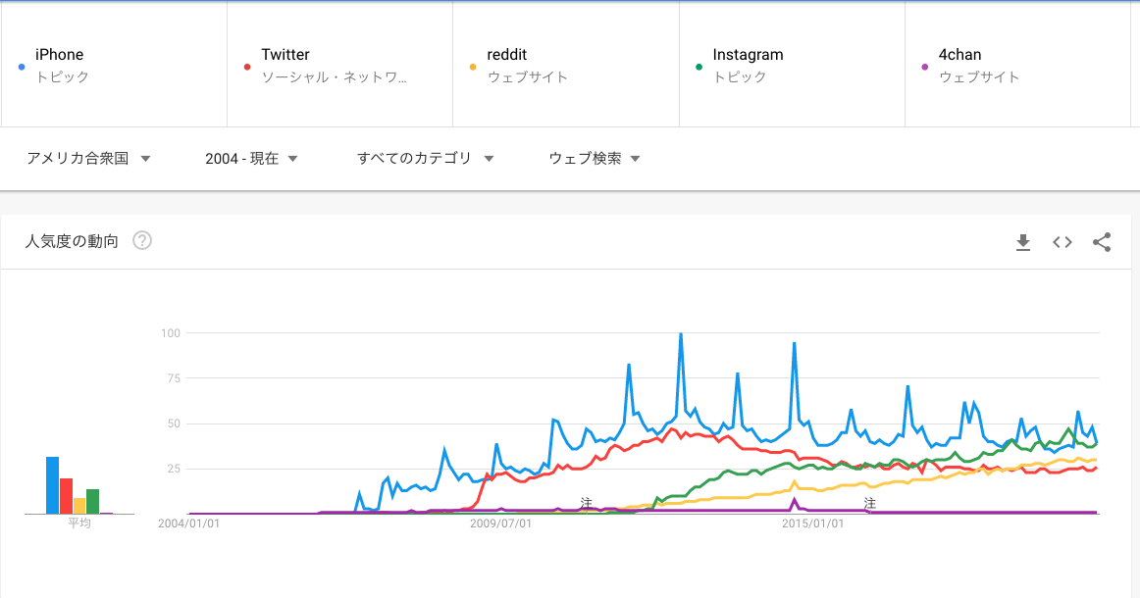Click the blue iPhone legend dot

22,67
